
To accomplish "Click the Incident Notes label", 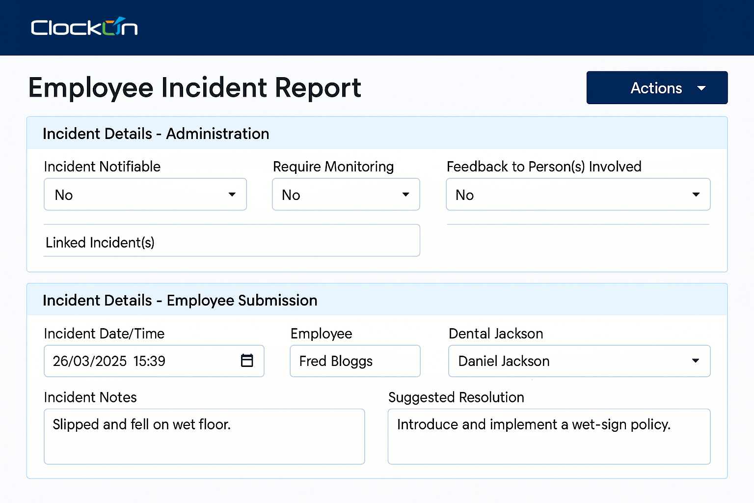I will (90, 397).
